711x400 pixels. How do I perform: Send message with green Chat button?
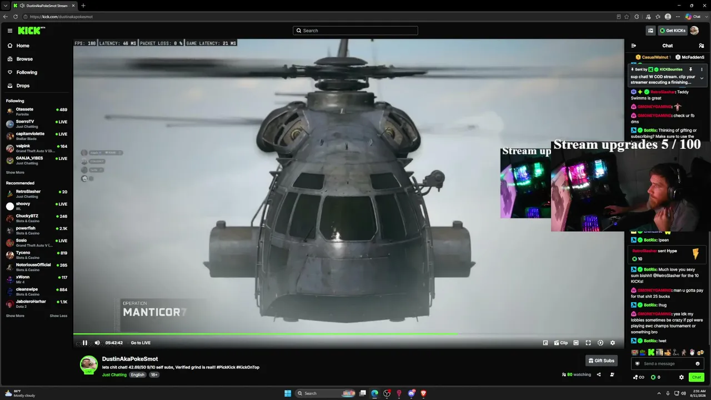[x=697, y=377]
